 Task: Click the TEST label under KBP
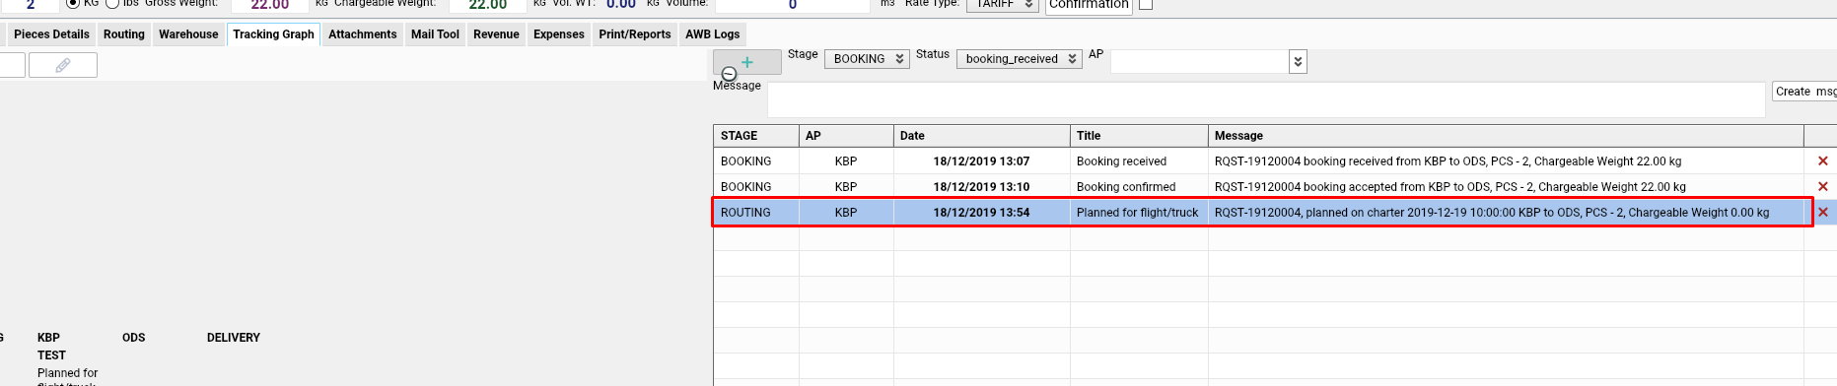click(51, 355)
